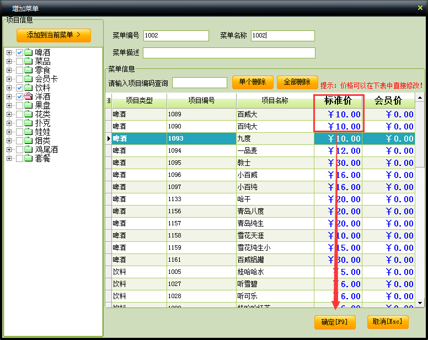Screen dimensions: 428x340
Task: Click the 鸡尾酒 folder icon
Action: pos(28,149)
